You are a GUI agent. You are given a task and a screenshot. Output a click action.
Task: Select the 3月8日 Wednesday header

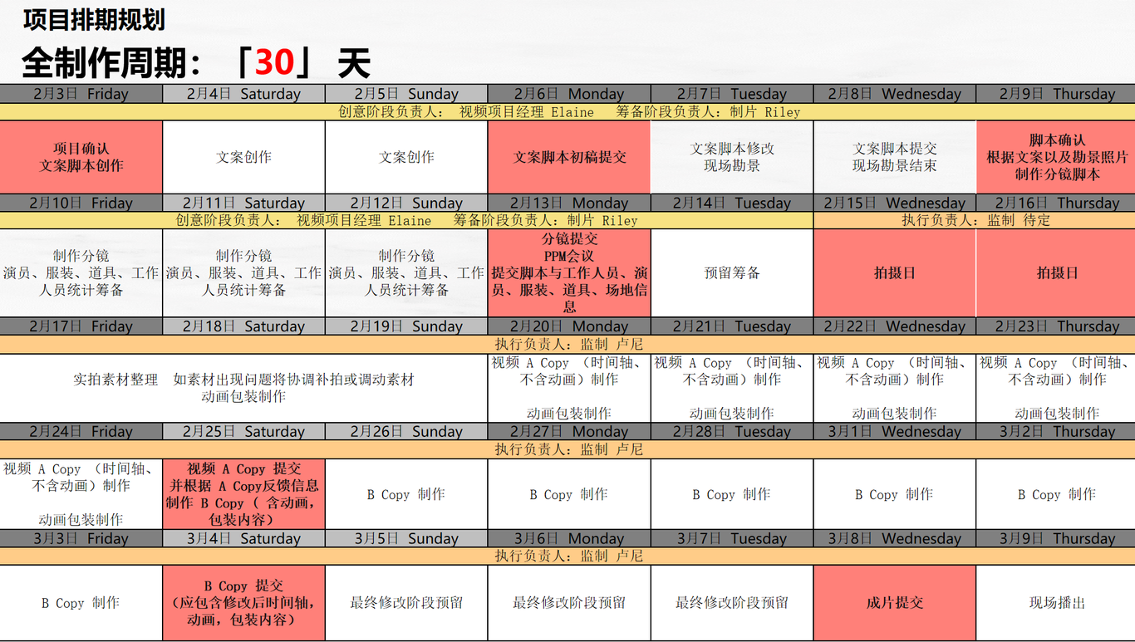click(895, 538)
